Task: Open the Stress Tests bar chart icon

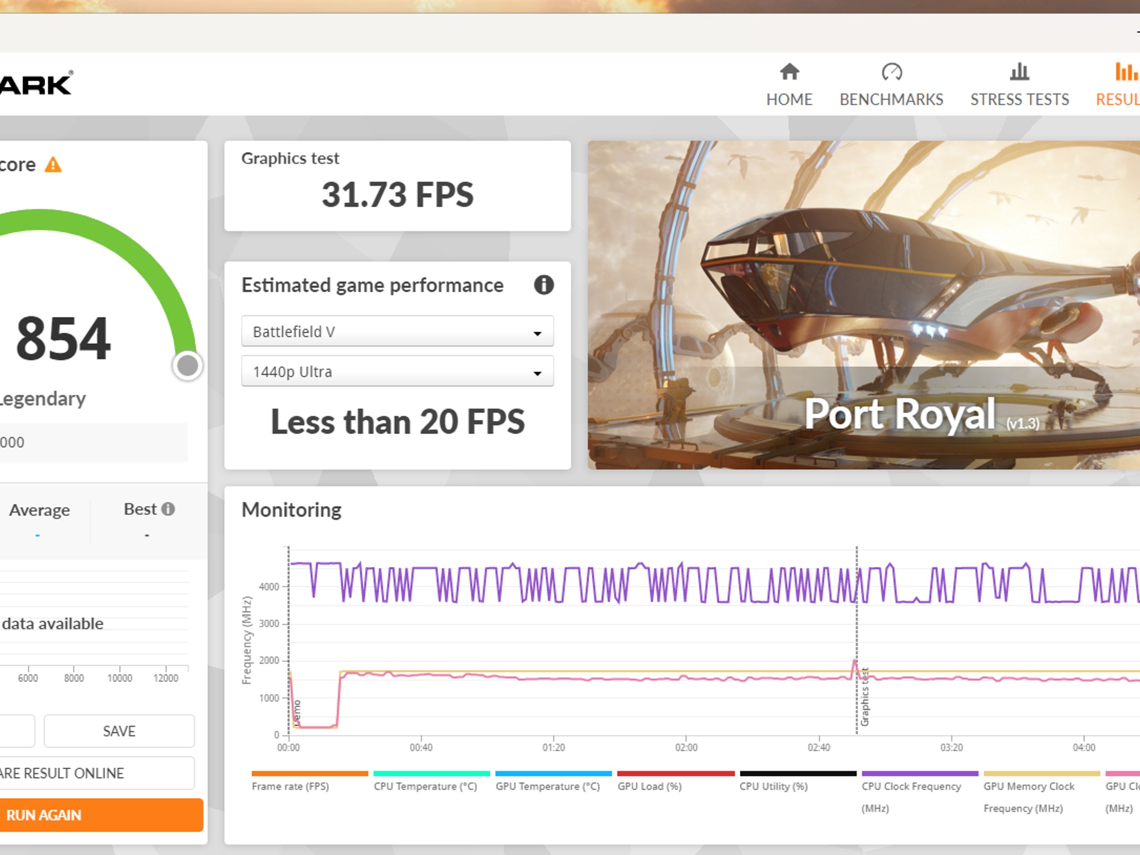Action: click(x=1019, y=72)
